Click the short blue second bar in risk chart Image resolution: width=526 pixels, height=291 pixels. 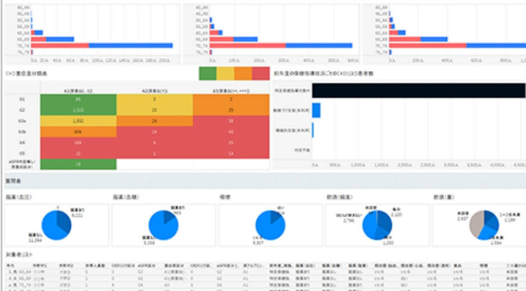[316, 110]
